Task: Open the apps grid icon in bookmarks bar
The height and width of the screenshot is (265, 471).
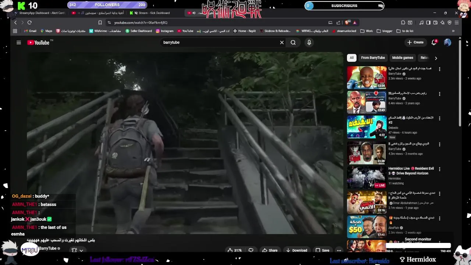Action: tap(15, 31)
